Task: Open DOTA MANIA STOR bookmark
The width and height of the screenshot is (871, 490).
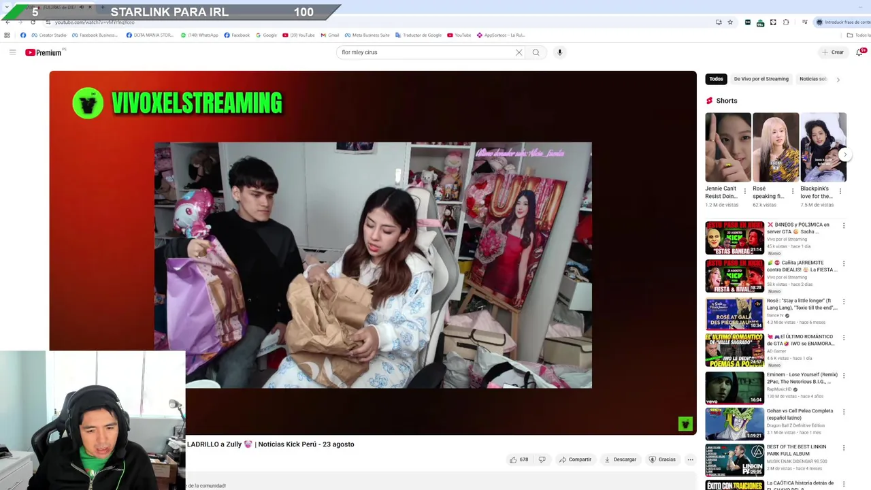Action: (150, 35)
